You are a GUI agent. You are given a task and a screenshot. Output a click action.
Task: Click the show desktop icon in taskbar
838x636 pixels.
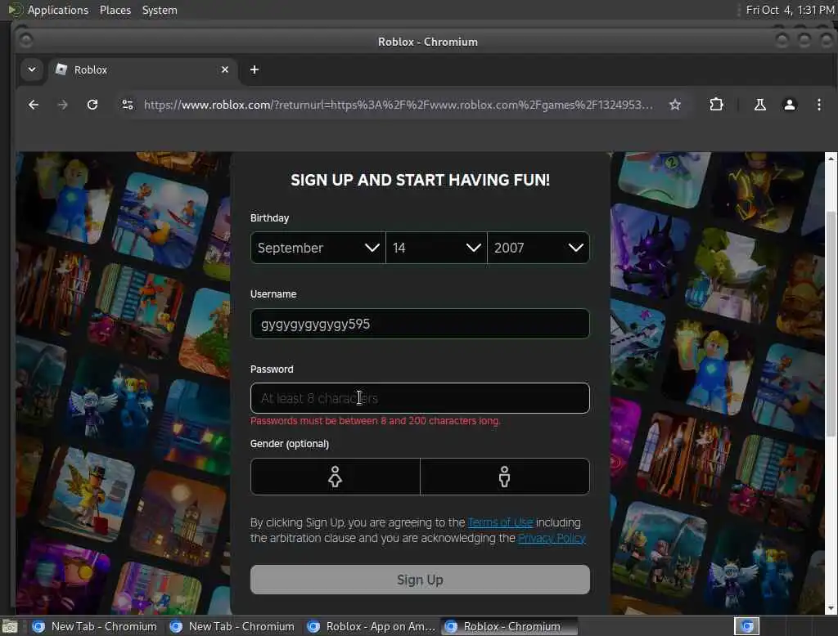pyautogui.click(x=10, y=626)
